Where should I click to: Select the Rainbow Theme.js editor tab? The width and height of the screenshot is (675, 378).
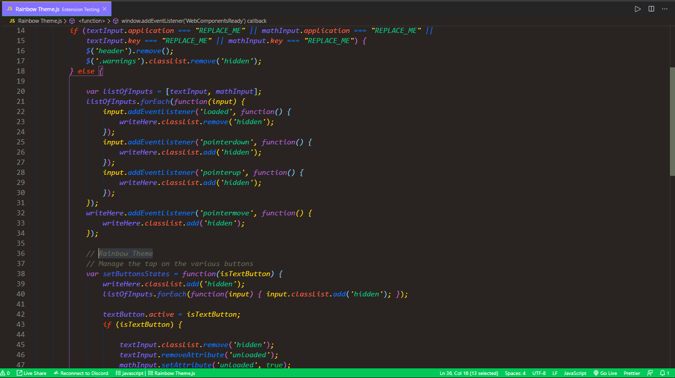[57, 9]
